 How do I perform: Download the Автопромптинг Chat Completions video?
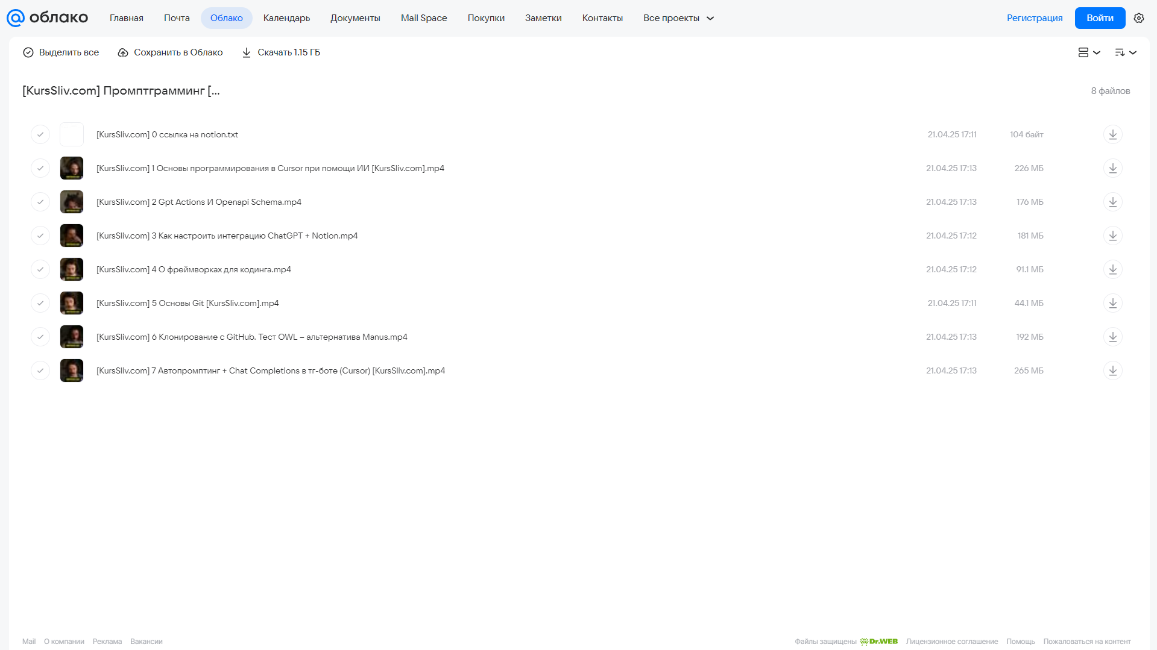click(1112, 370)
